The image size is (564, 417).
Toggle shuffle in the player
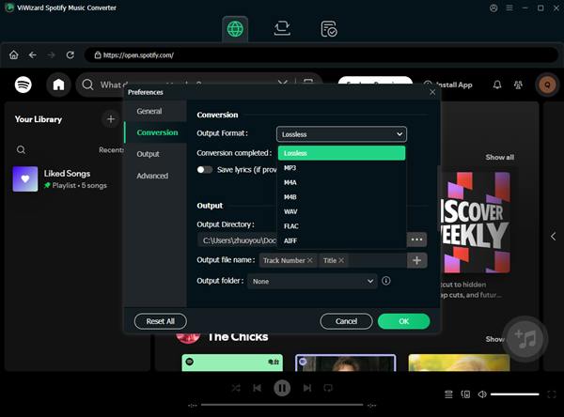pyautogui.click(x=236, y=388)
